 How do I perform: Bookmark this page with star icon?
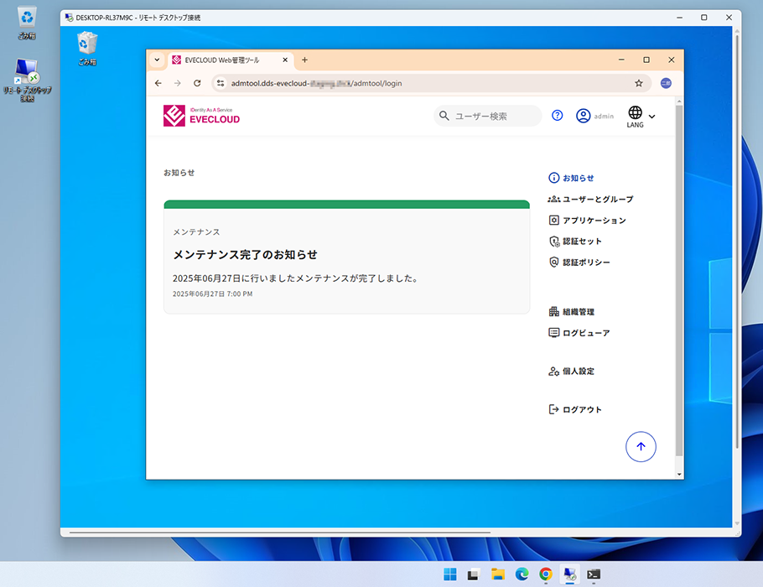click(x=639, y=83)
